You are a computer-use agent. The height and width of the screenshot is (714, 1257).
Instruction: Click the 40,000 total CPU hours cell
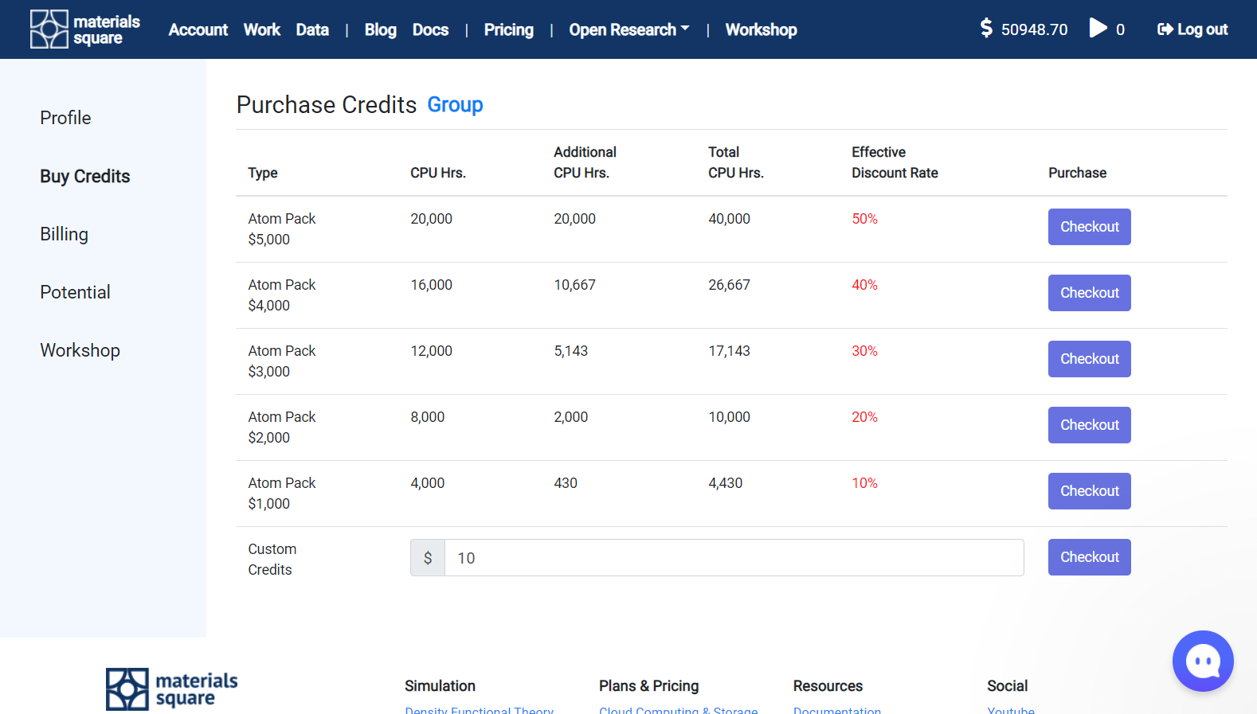(x=729, y=219)
